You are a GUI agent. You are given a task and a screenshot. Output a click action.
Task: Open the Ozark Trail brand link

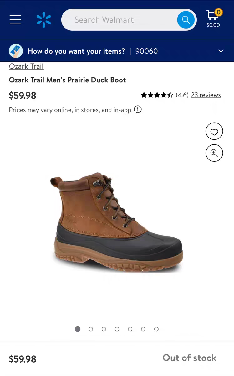point(26,66)
